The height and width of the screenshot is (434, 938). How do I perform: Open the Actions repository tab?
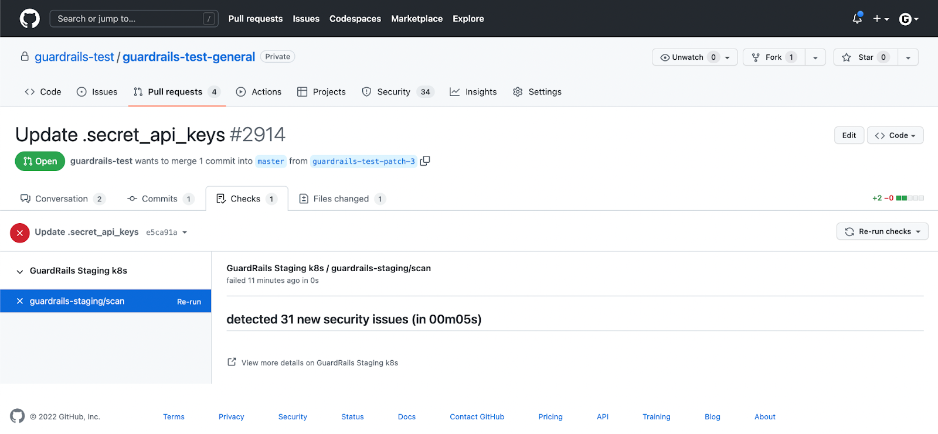[x=259, y=92]
